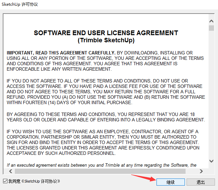Click the horizontal scrollbar track right of the thumb
The image size is (218, 190).
click(193, 171)
